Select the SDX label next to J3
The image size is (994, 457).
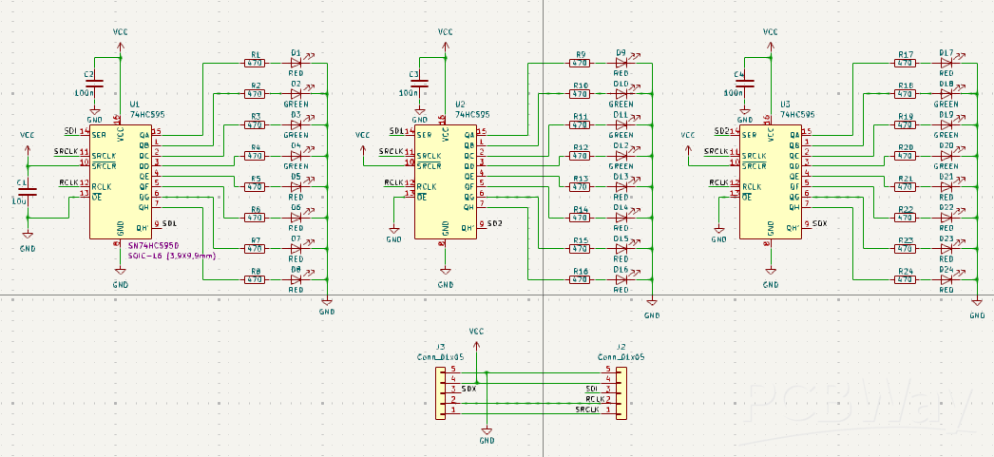(x=468, y=390)
